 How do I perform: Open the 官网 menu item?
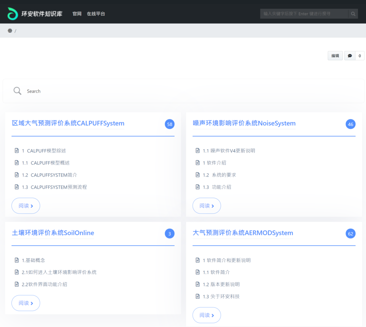tap(77, 14)
